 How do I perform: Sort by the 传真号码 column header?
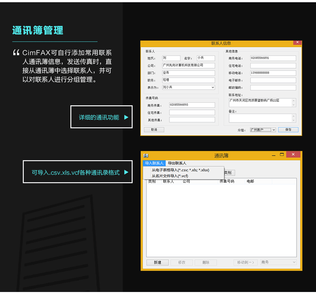point(230,182)
